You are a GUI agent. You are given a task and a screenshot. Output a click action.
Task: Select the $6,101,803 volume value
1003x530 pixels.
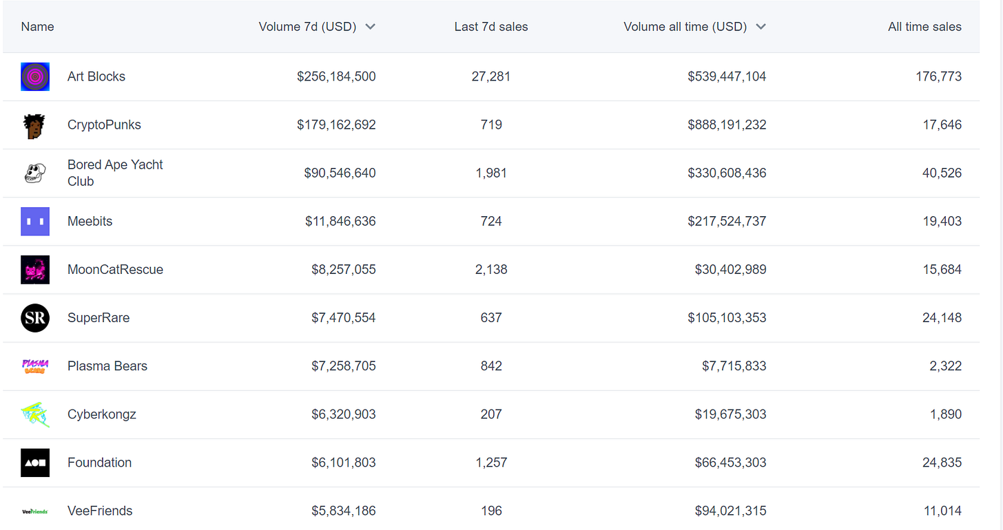[344, 462]
